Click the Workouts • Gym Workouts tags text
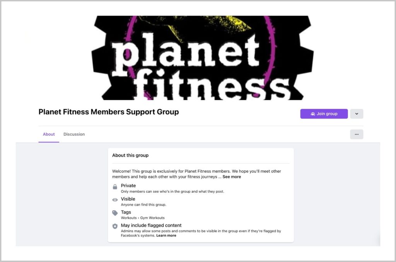Image resolution: width=396 pixels, height=262 pixels. pos(143,218)
